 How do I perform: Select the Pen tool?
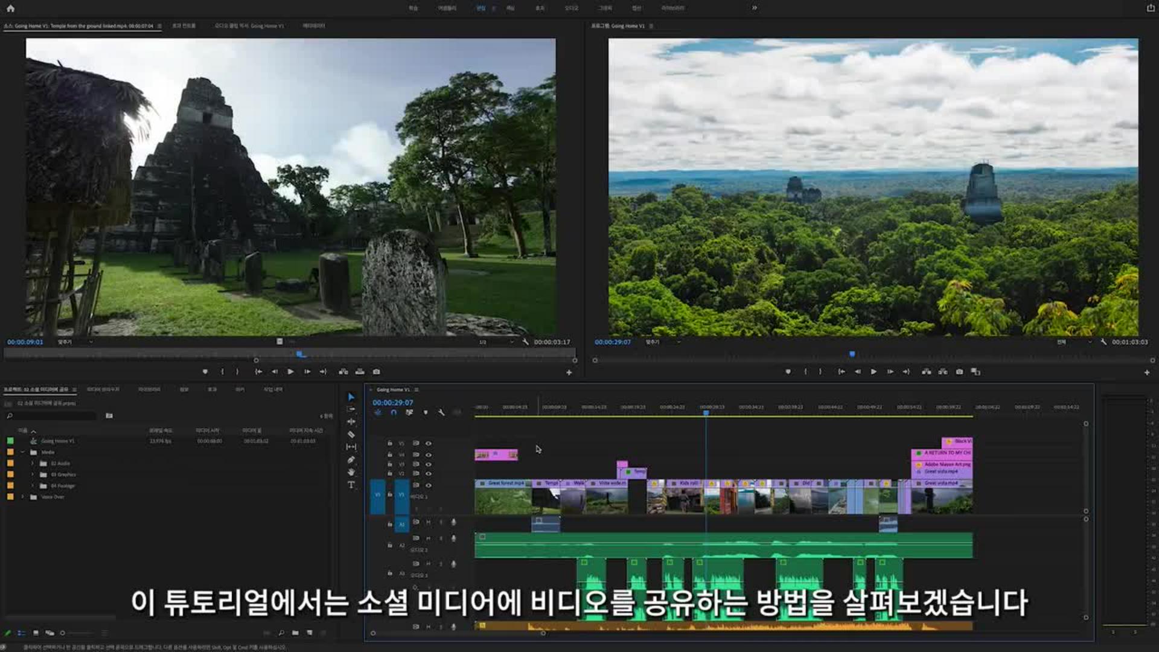351,460
